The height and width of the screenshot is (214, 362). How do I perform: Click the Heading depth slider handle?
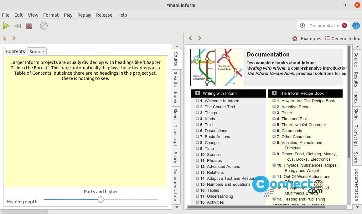(101, 200)
